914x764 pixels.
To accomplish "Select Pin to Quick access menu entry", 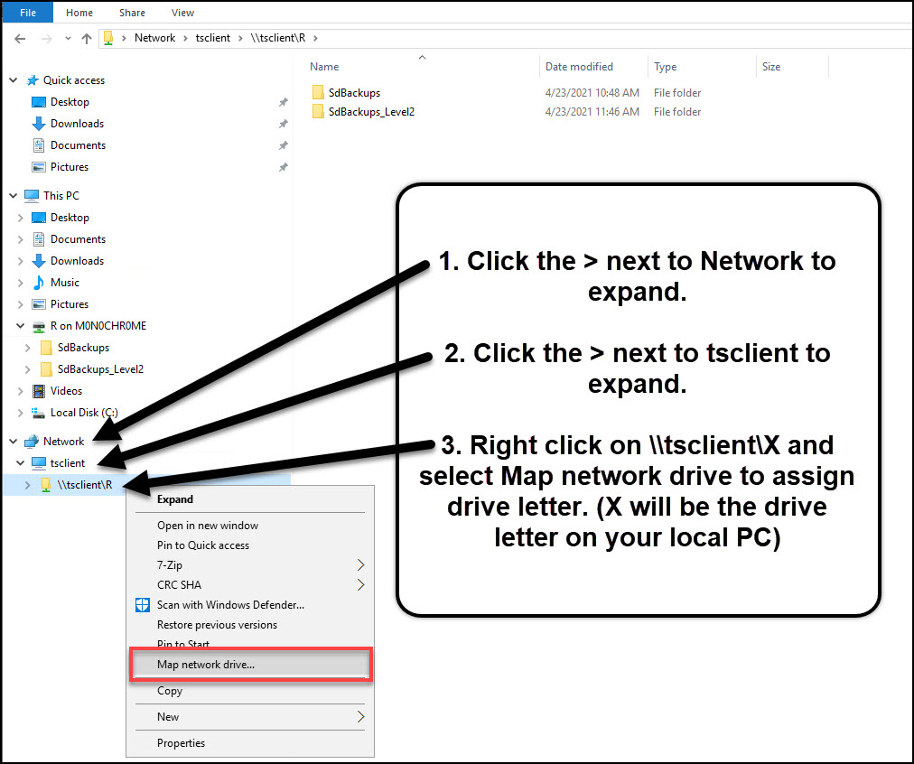I will [x=203, y=545].
